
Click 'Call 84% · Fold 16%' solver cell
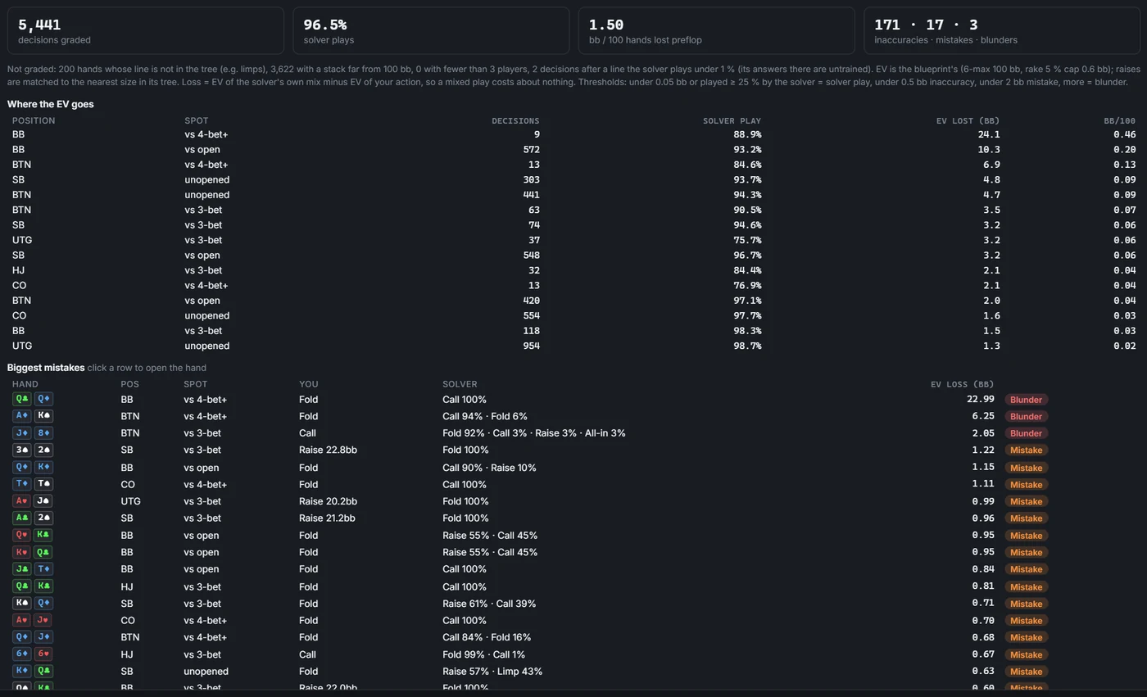(x=487, y=637)
